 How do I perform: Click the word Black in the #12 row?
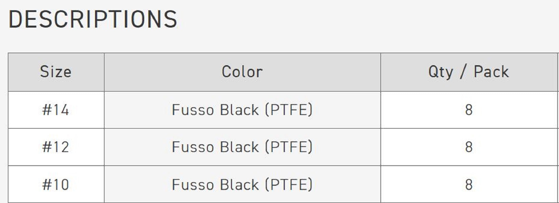(239, 147)
